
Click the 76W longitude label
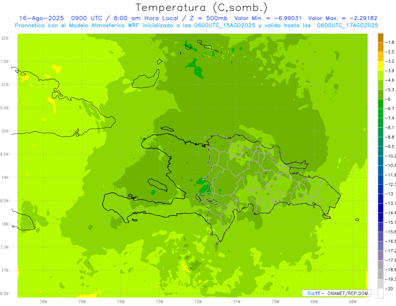point(43,301)
